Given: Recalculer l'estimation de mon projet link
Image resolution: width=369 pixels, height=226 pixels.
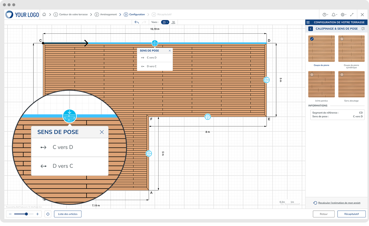Looking at the screenshot, I should (339, 203).
